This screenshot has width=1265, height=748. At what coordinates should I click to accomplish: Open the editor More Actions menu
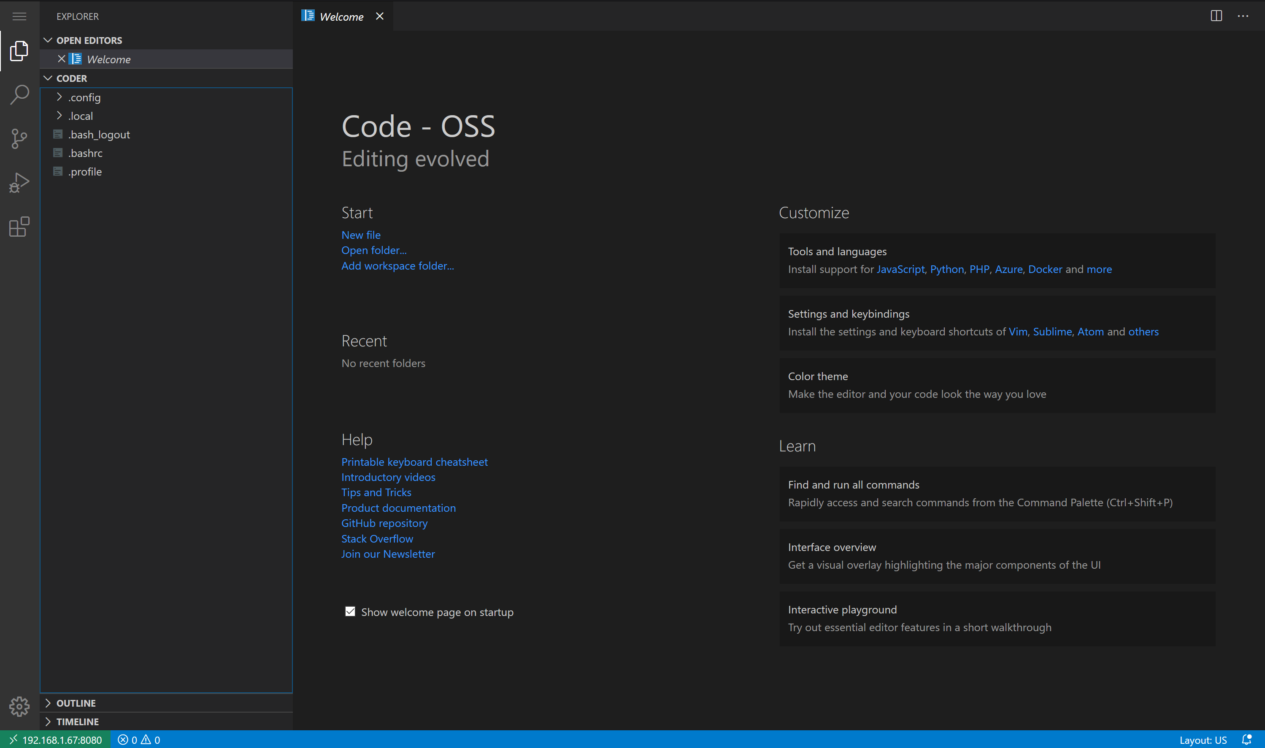click(x=1243, y=16)
